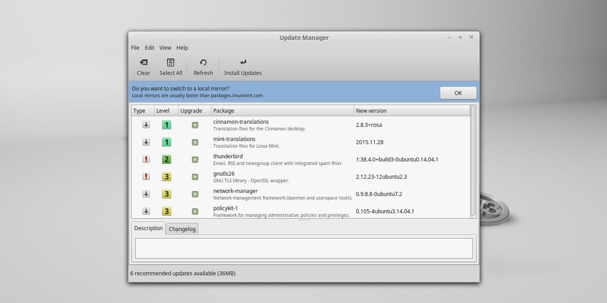The image size is (607, 303).
Task: Sort by the New version column header
Action: 411,111
